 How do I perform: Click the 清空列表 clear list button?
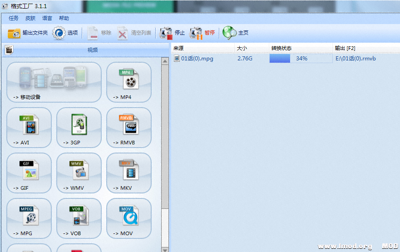(134, 33)
